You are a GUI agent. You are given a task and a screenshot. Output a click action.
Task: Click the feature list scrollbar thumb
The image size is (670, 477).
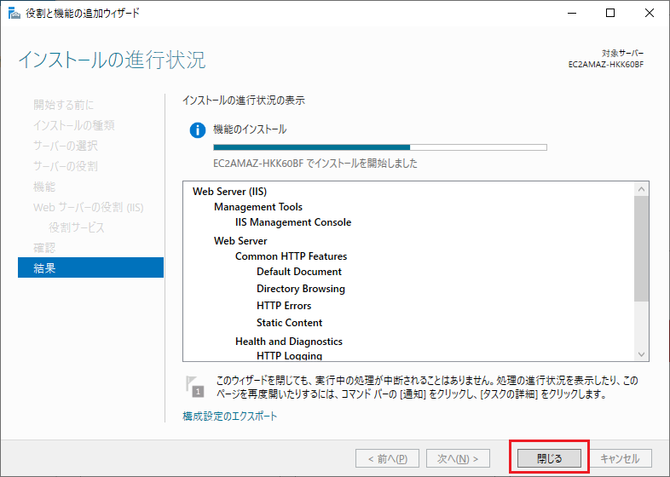(x=641, y=249)
